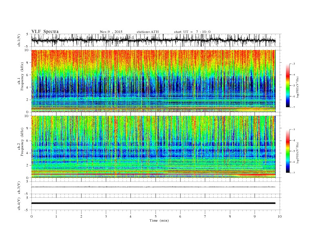Click the "-7" value on the lower color bar
315x243 pixels.
(x=294, y=173)
